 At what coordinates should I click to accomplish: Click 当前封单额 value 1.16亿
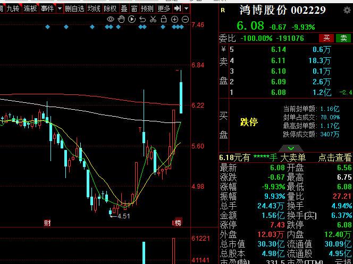pyautogui.click(x=330, y=109)
